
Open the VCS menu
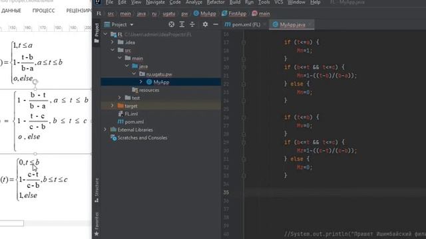coord(278,2)
